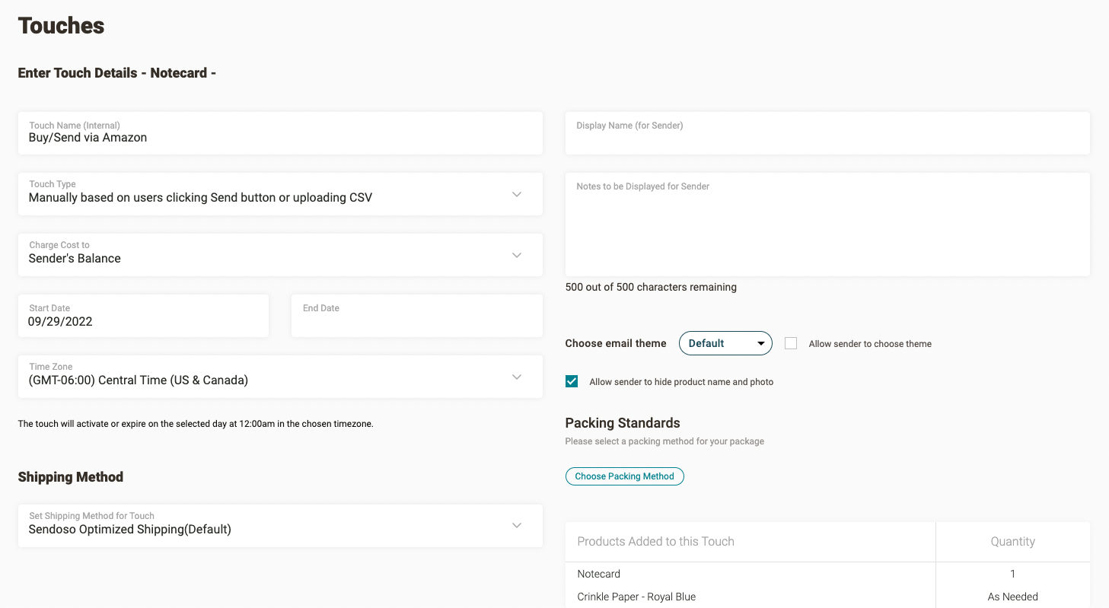
Task: Click Please select a packing method text
Action: tap(664, 441)
